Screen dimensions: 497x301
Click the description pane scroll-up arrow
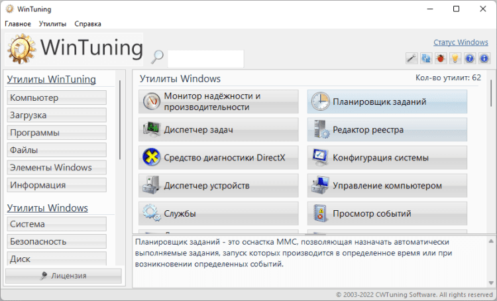pos(491,241)
